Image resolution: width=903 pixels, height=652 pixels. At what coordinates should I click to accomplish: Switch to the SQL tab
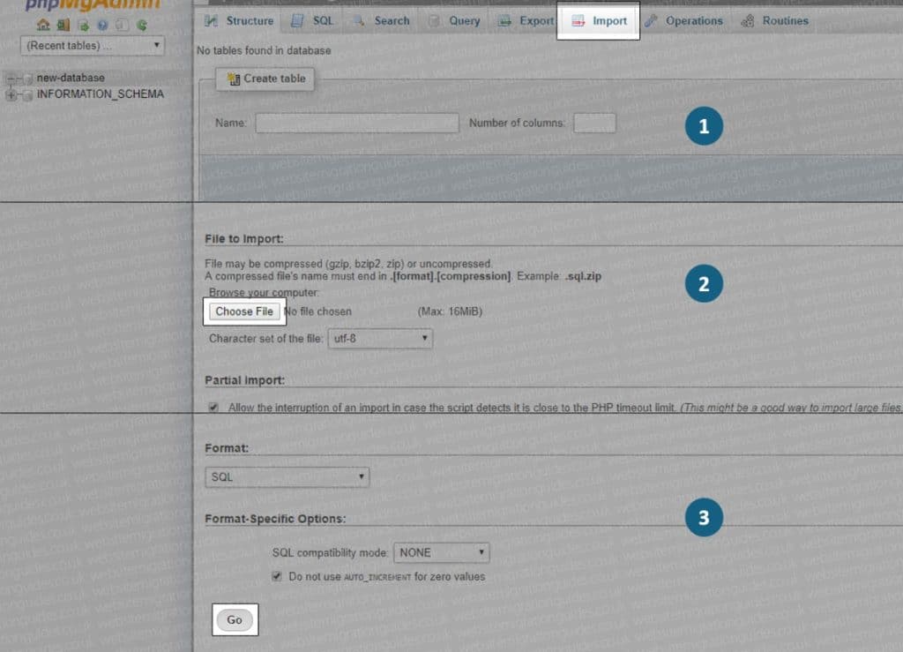(x=313, y=21)
